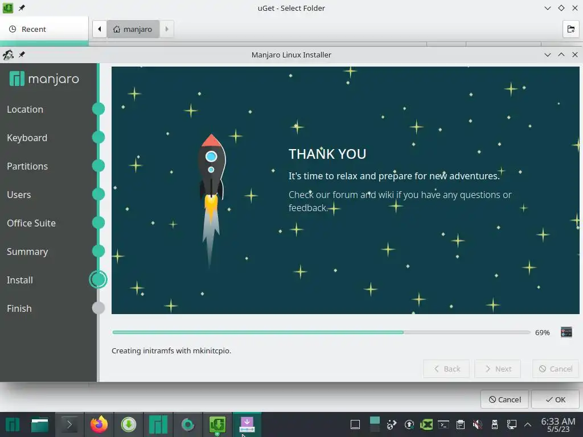Image resolution: width=583 pixels, height=437 pixels.
Task: Open the green download-arrow app in the taskbar
Action: pyautogui.click(x=129, y=424)
